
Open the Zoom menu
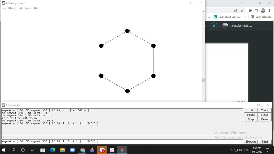(x=28, y=8)
